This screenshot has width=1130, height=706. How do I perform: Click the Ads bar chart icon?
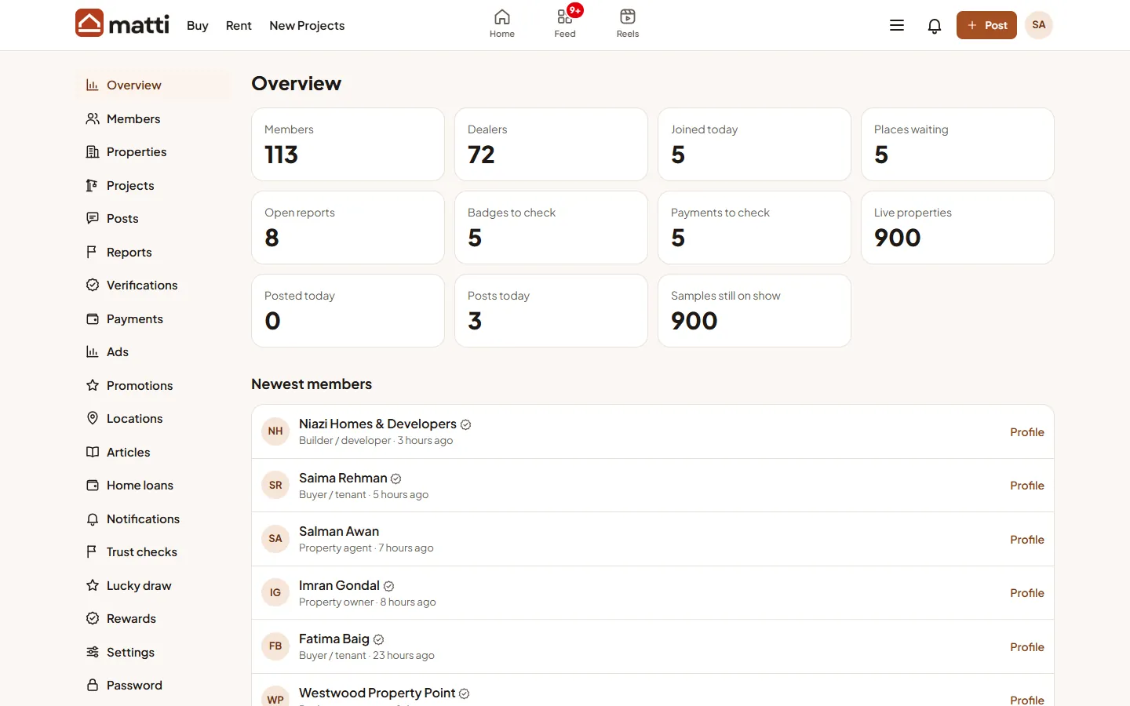[93, 351]
